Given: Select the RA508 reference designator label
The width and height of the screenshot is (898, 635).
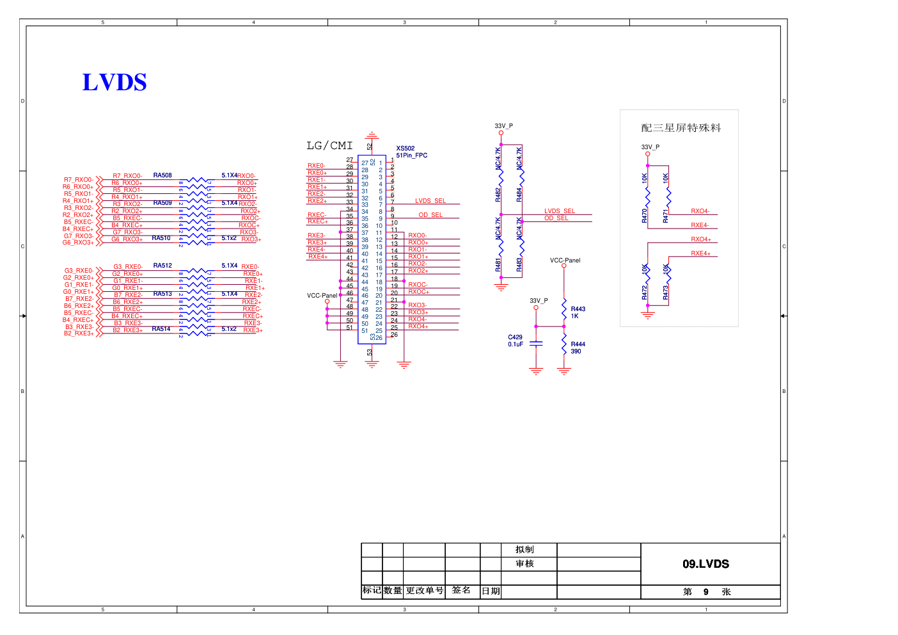Looking at the screenshot, I should coord(162,175).
